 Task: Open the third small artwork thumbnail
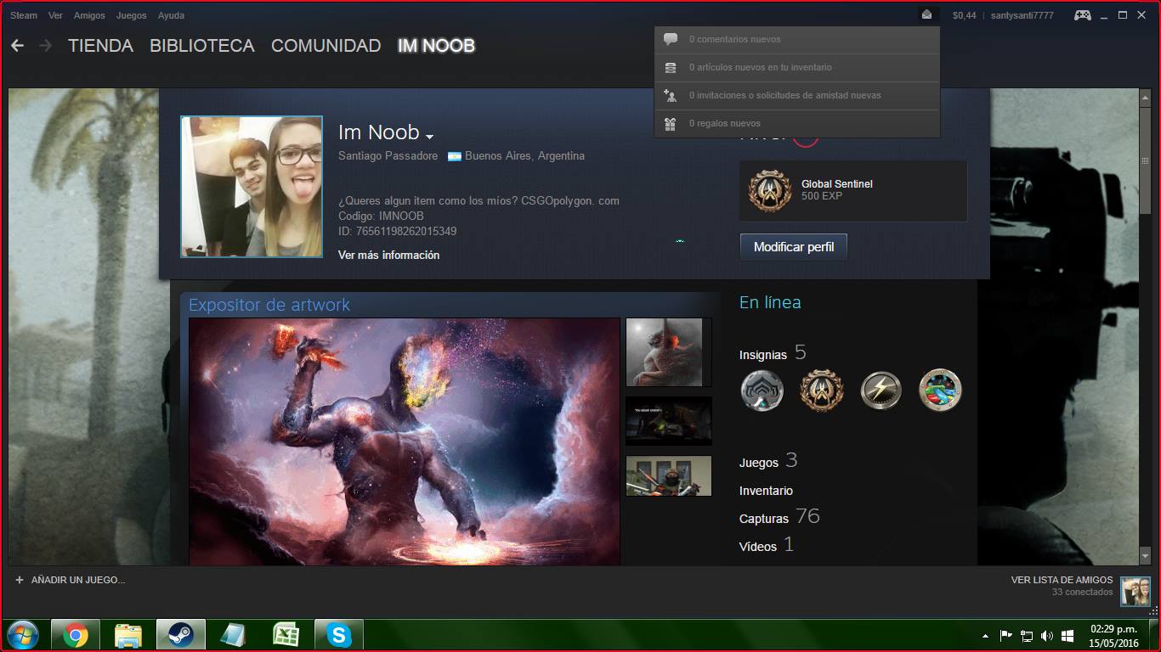click(x=669, y=475)
